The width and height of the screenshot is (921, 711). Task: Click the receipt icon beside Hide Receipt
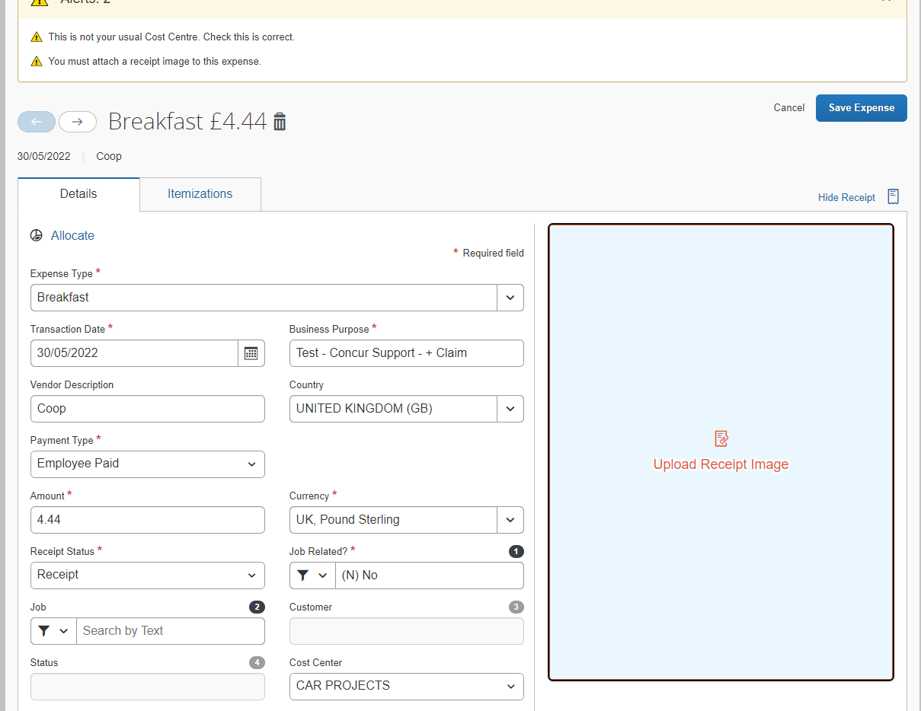[x=893, y=196]
